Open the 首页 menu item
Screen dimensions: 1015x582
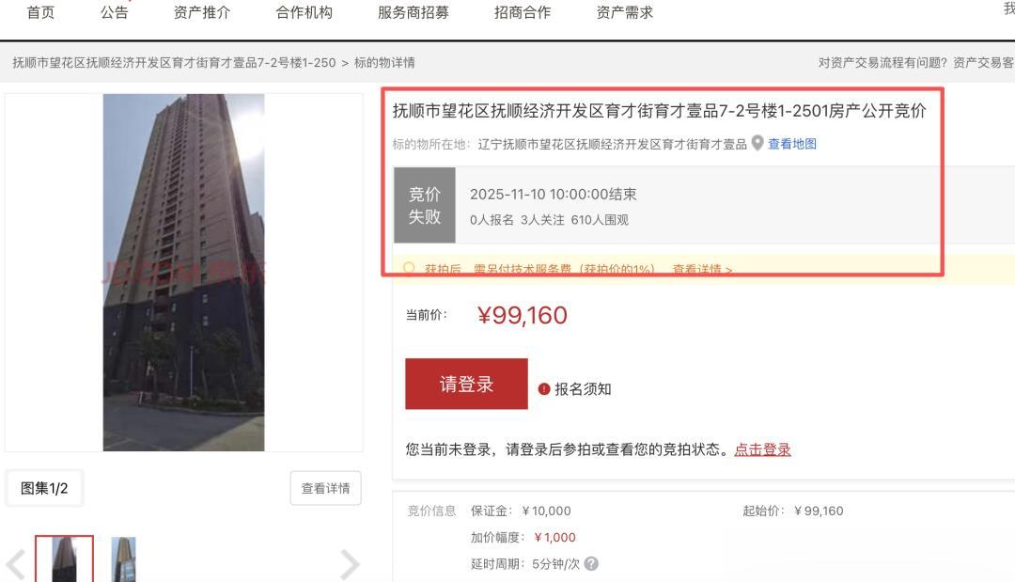click(40, 12)
